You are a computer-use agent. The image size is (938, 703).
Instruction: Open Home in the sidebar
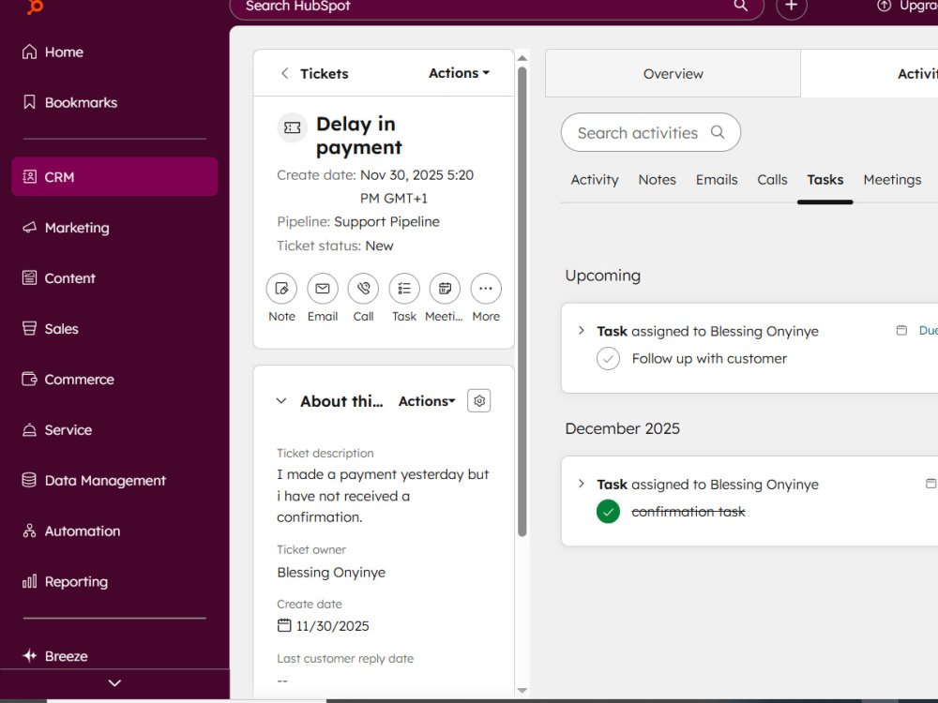tap(53, 52)
